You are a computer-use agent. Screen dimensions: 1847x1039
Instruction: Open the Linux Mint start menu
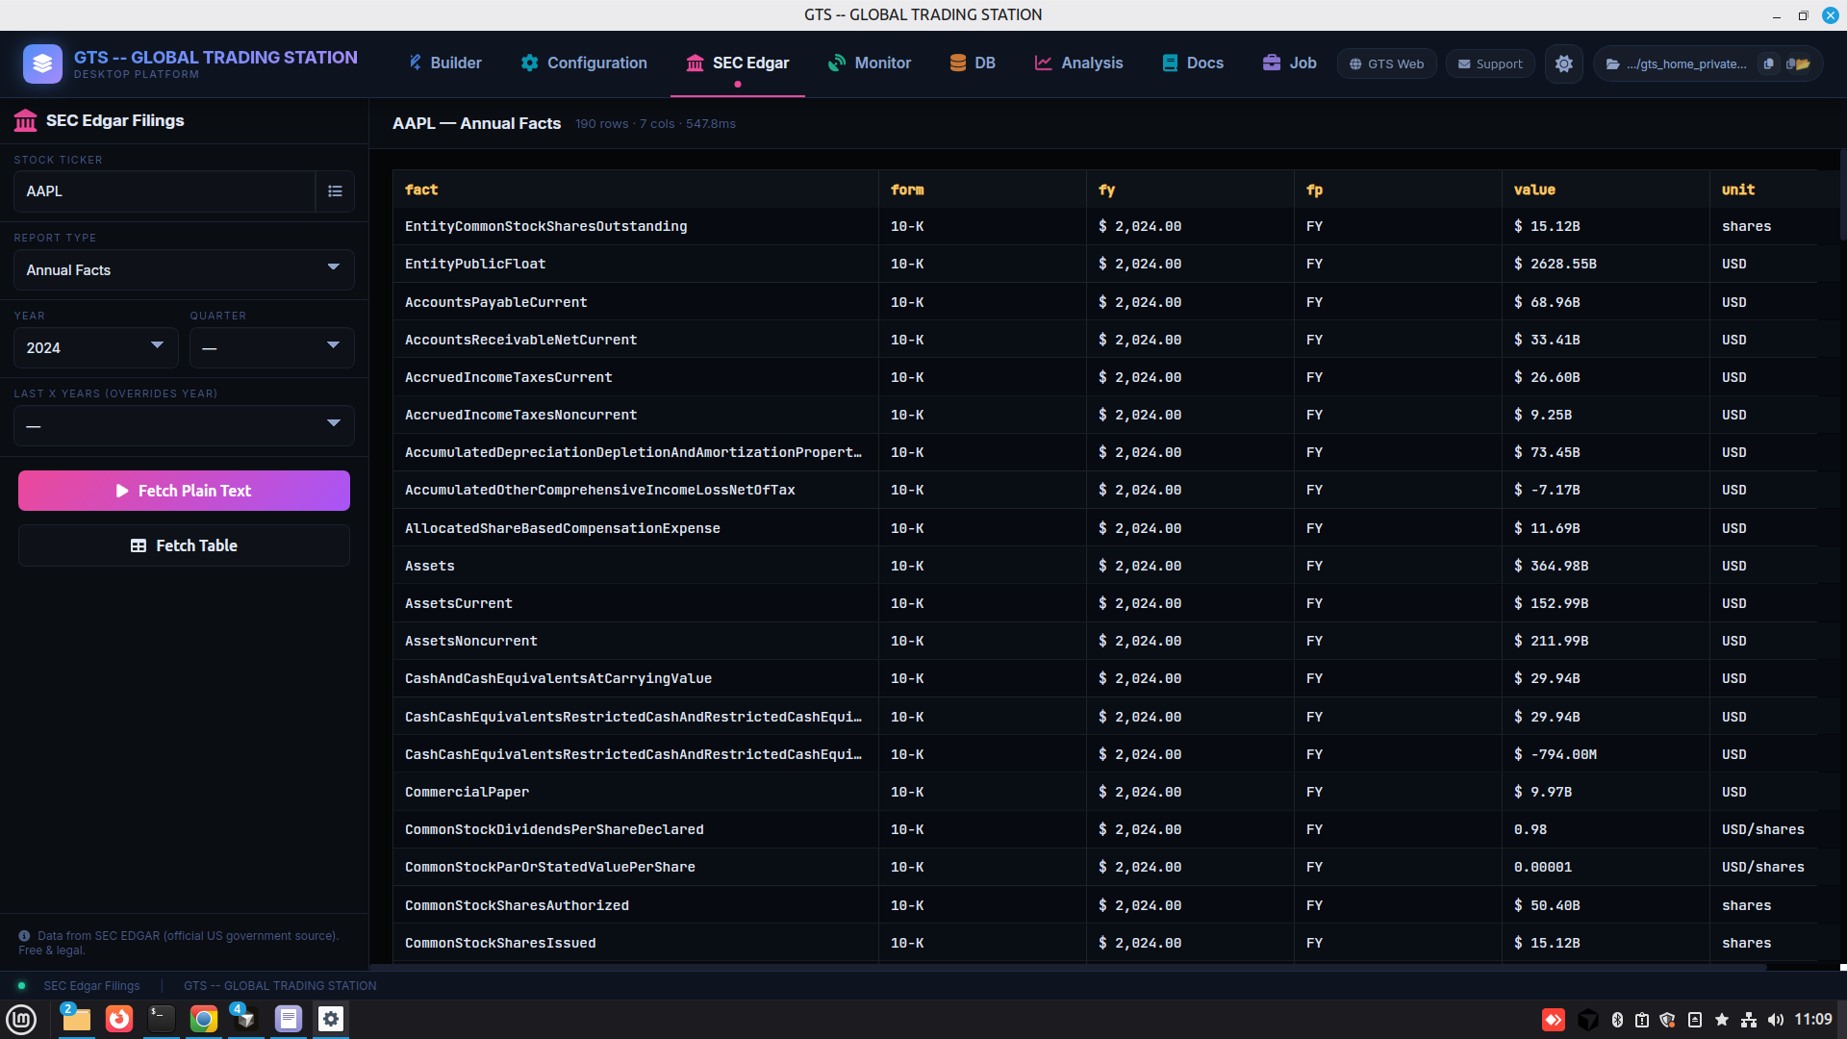tap(21, 1019)
